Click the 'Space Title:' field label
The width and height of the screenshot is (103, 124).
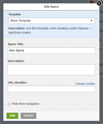tap(16, 44)
